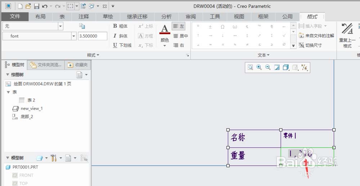Expand the 文本 group dropdown

[264, 55]
